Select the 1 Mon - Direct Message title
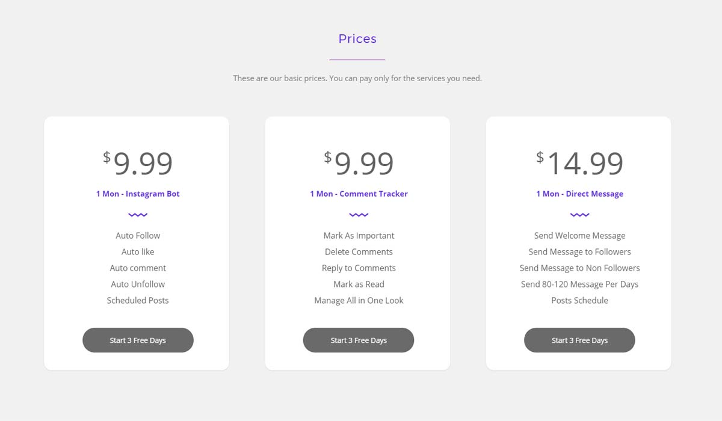 579,194
